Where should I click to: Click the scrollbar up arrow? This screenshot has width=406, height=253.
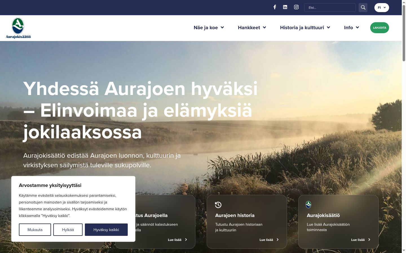coord(404,2)
